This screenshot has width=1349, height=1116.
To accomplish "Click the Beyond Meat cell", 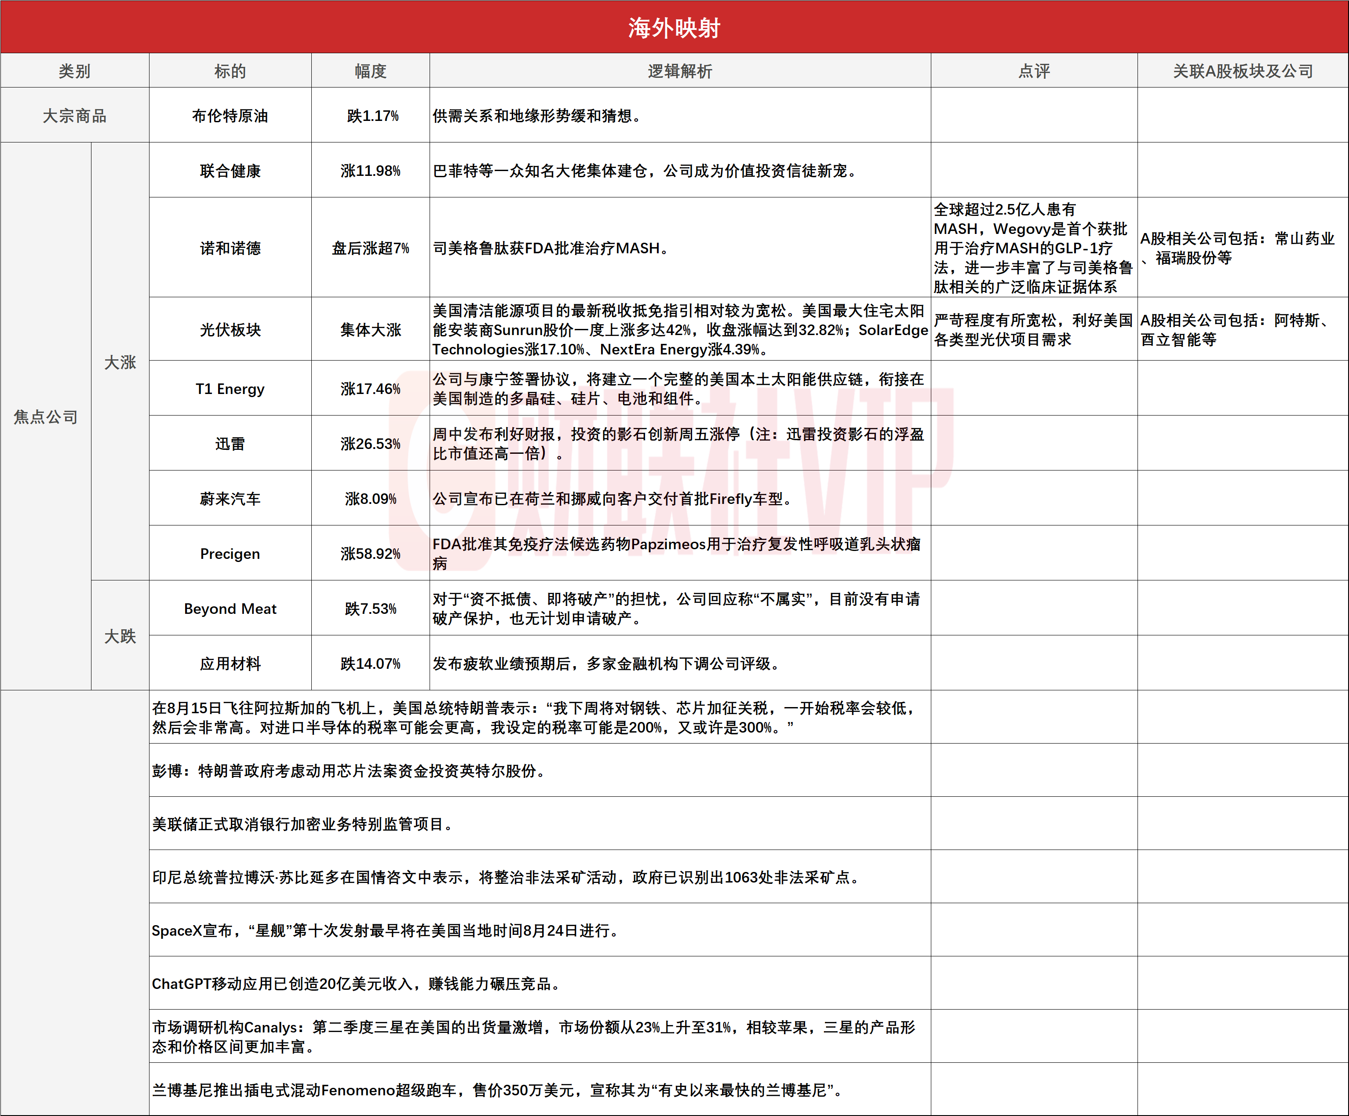I will (230, 608).
